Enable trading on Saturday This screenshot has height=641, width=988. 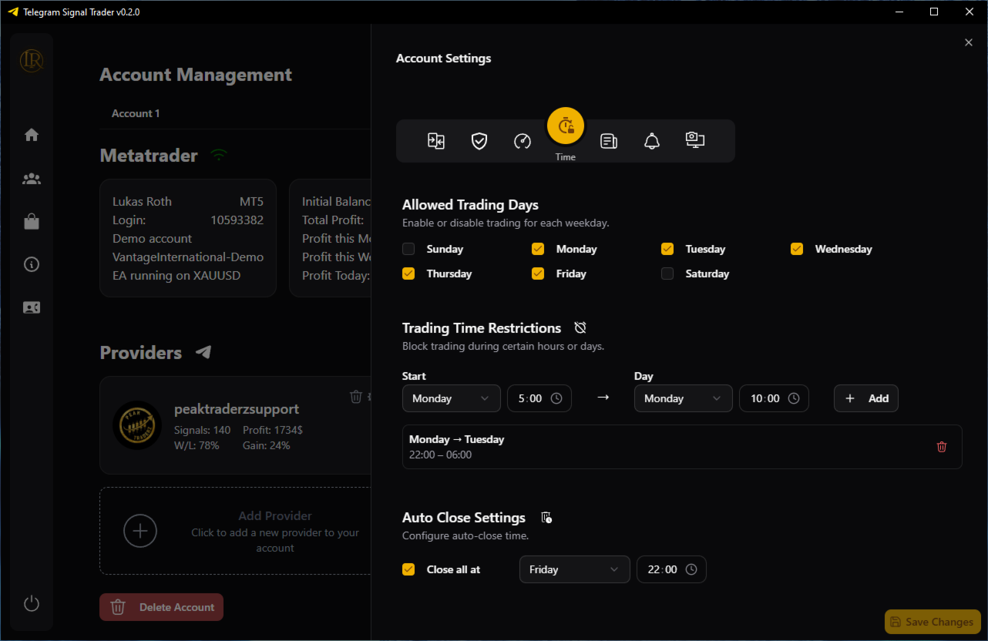[667, 274]
